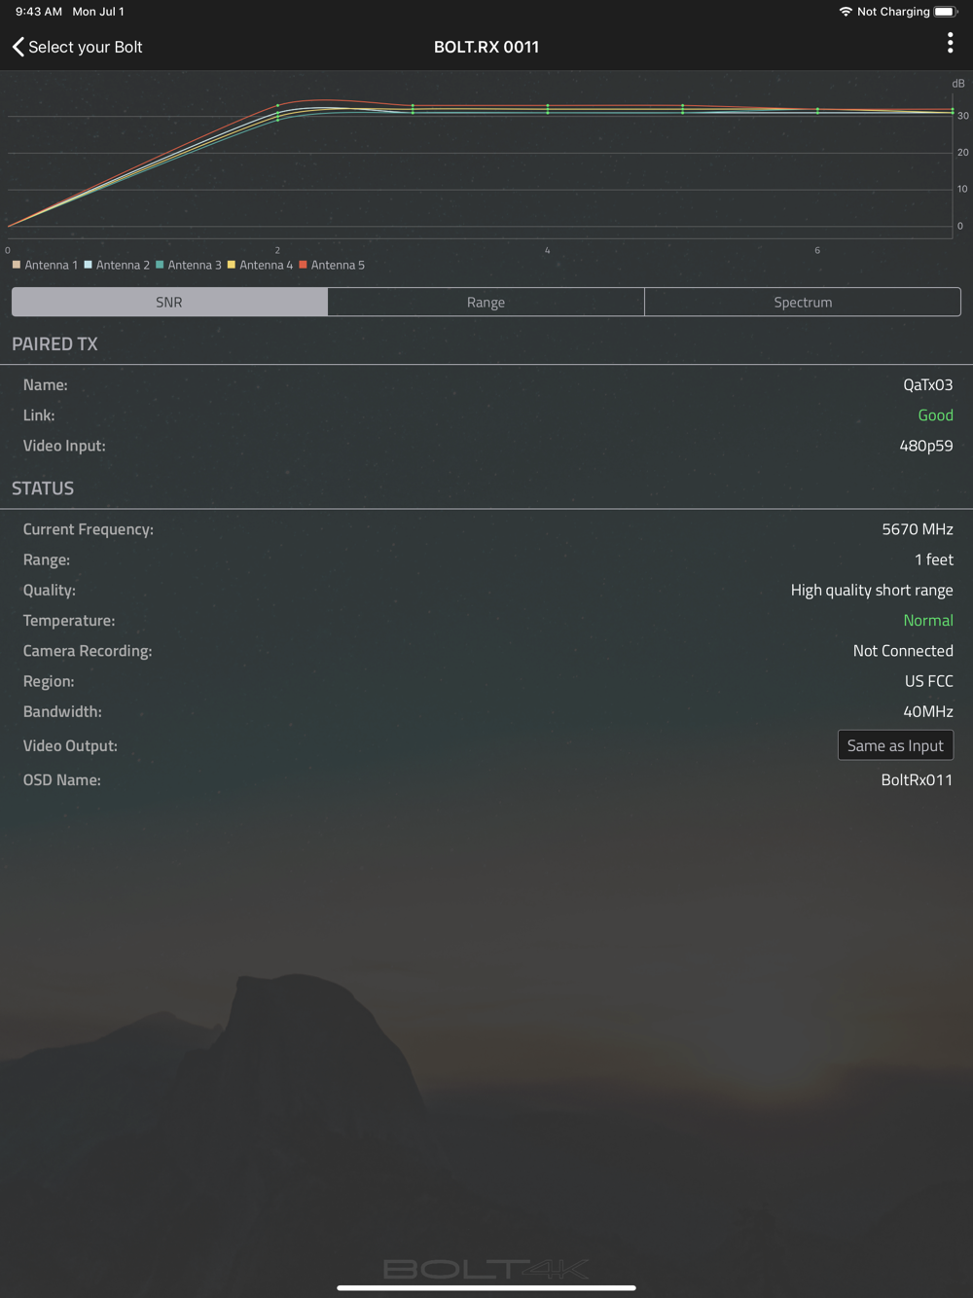The height and width of the screenshot is (1298, 973).
Task: Open the Same as Input video output dropdown
Action: [895, 745]
